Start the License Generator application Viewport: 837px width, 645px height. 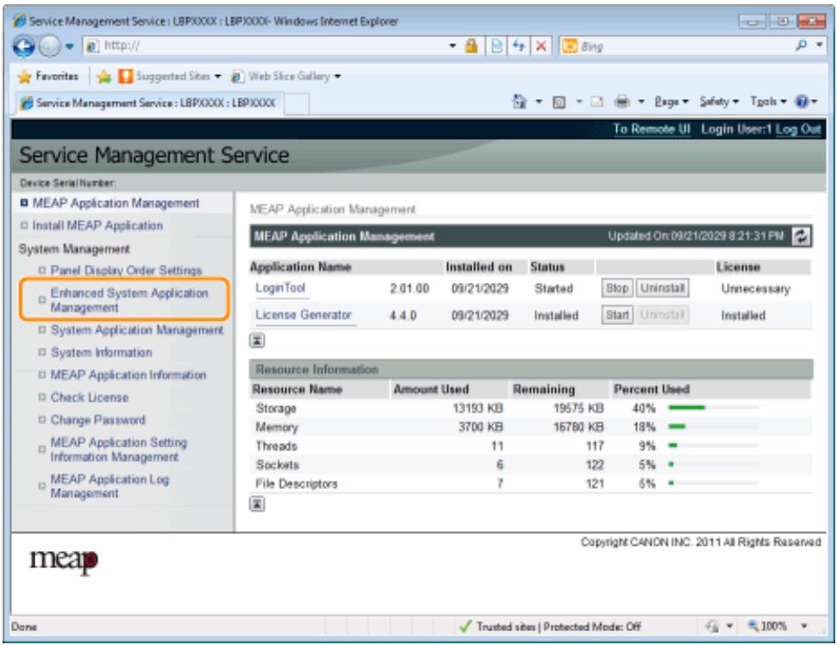[x=617, y=315]
